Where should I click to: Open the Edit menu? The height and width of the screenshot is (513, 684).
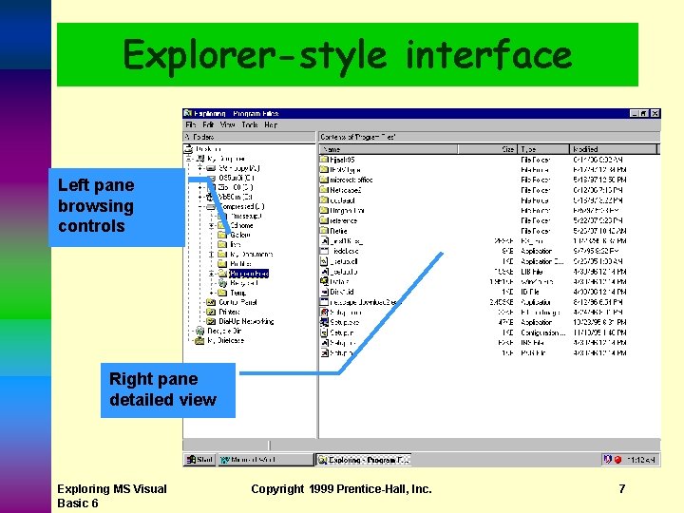208,124
